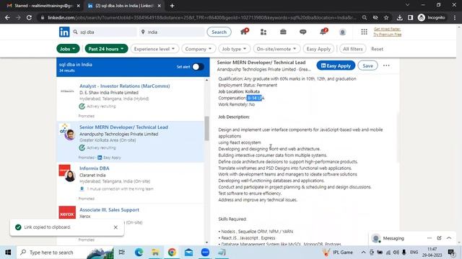Dismiss the link copied notification

click(115, 227)
